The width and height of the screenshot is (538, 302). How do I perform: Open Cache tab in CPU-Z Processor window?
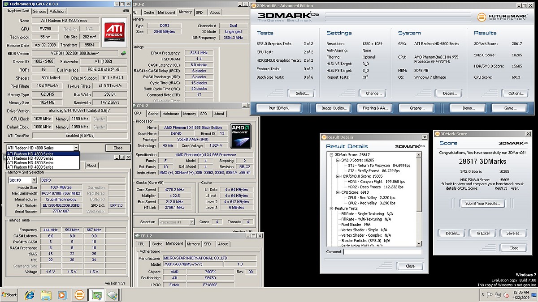pyautogui.click(x=153, y=114)
